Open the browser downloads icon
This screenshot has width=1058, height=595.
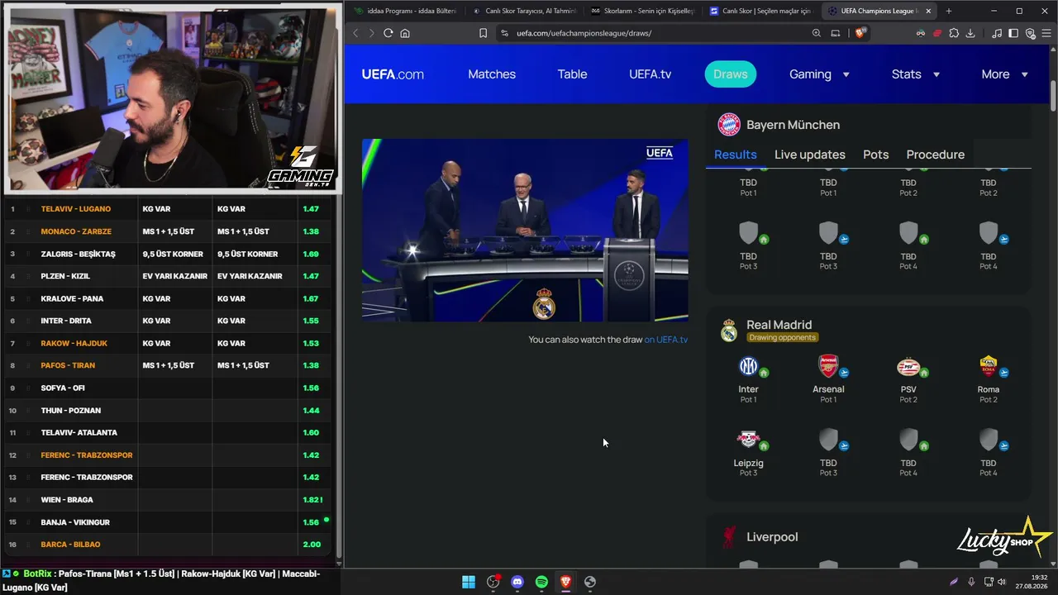[970, 33]
